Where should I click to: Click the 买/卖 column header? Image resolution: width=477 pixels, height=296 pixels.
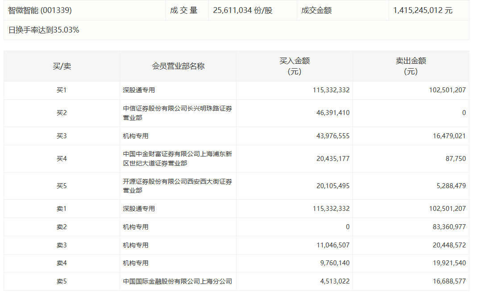click(62, 66)
